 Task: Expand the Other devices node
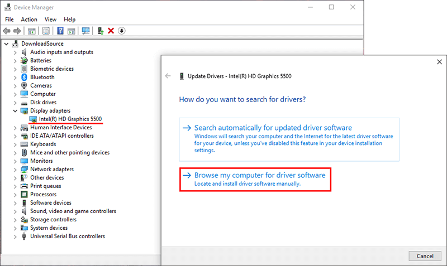pos(15,178)
